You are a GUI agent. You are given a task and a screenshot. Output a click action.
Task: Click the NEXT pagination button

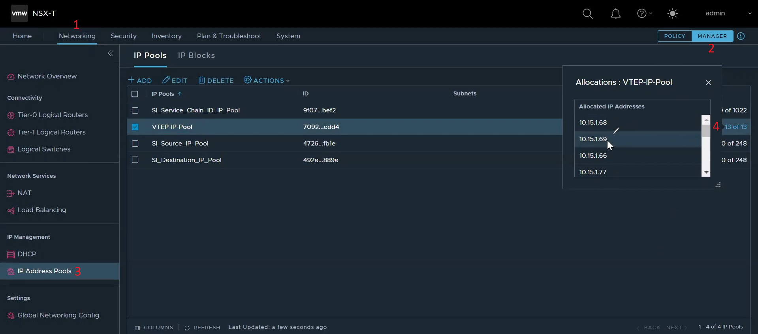(x=677, y=328)
